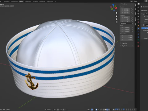Open the Object Data green triangle tab
148x111 pixels.
pos(138,40)
